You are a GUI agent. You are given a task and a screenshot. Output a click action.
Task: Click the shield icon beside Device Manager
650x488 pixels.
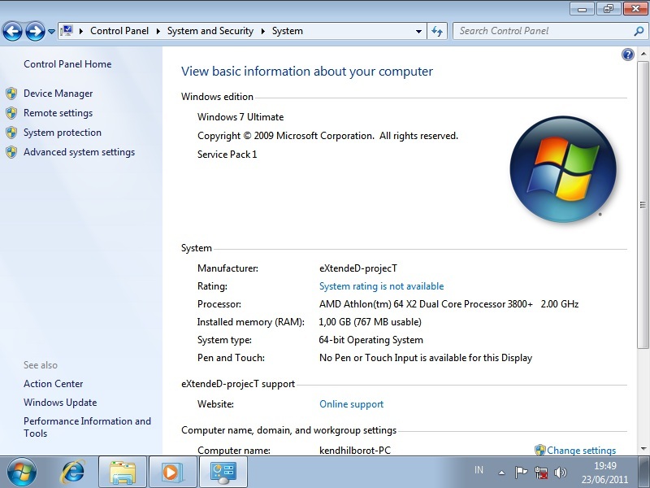(x=11, y=94)
